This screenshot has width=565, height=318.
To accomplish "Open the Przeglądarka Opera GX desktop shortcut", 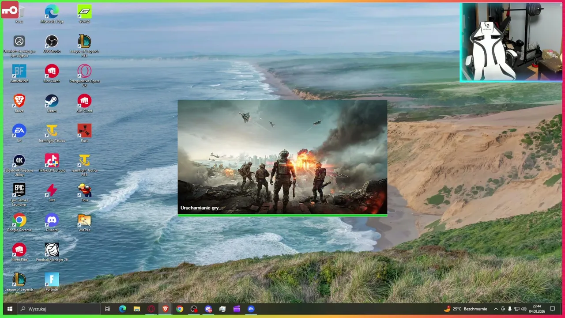I will [x=84, y=76].
